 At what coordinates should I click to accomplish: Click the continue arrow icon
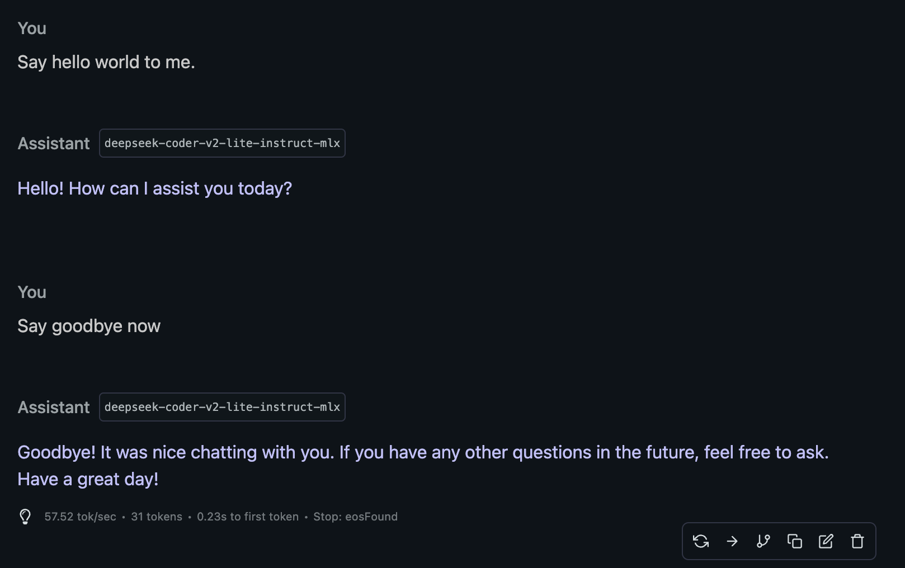click(732, 541)
